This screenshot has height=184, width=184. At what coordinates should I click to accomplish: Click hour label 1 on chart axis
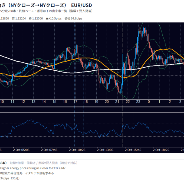(x=159, y=102)
